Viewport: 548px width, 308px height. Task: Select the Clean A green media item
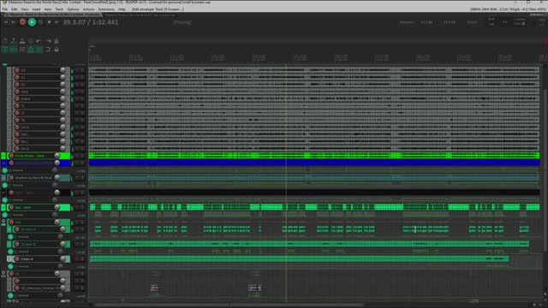[299, 258]
